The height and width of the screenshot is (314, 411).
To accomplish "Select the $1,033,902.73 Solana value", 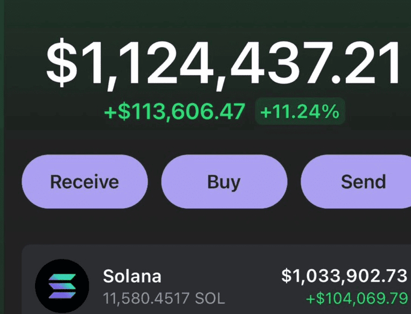I will click(x=344, y=276).
